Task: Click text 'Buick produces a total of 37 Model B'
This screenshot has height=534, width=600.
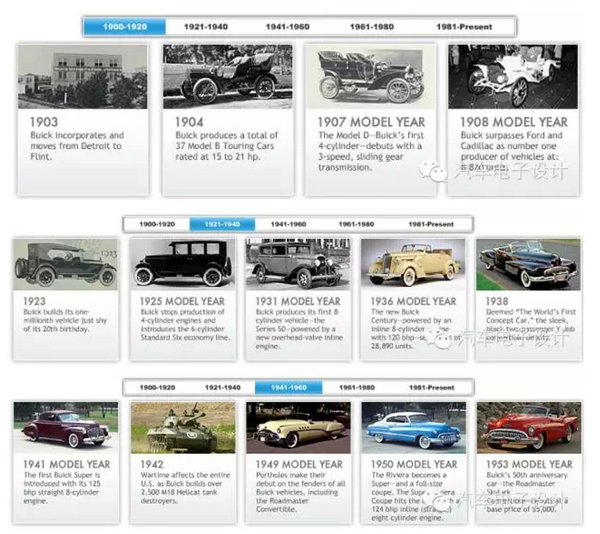Action: pos(227,146)
